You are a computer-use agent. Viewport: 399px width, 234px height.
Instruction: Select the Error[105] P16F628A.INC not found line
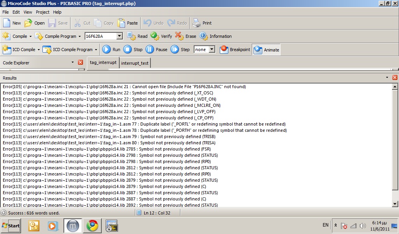click(x=124, y=87)
